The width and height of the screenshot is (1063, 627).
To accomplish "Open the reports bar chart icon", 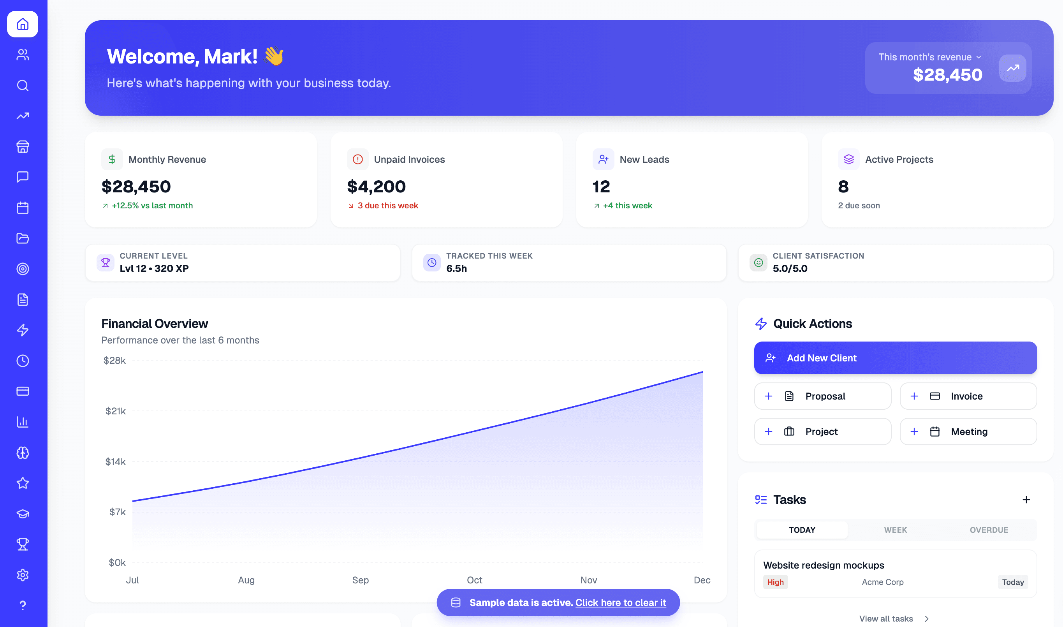I will tap(22, 422).
